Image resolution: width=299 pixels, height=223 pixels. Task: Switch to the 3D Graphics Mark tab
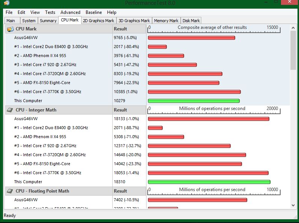click(x=134, y=21)
